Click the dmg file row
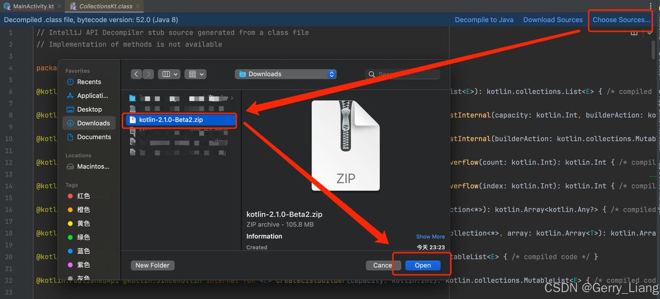Screen dimensions: 660x299 click(179, 142)
